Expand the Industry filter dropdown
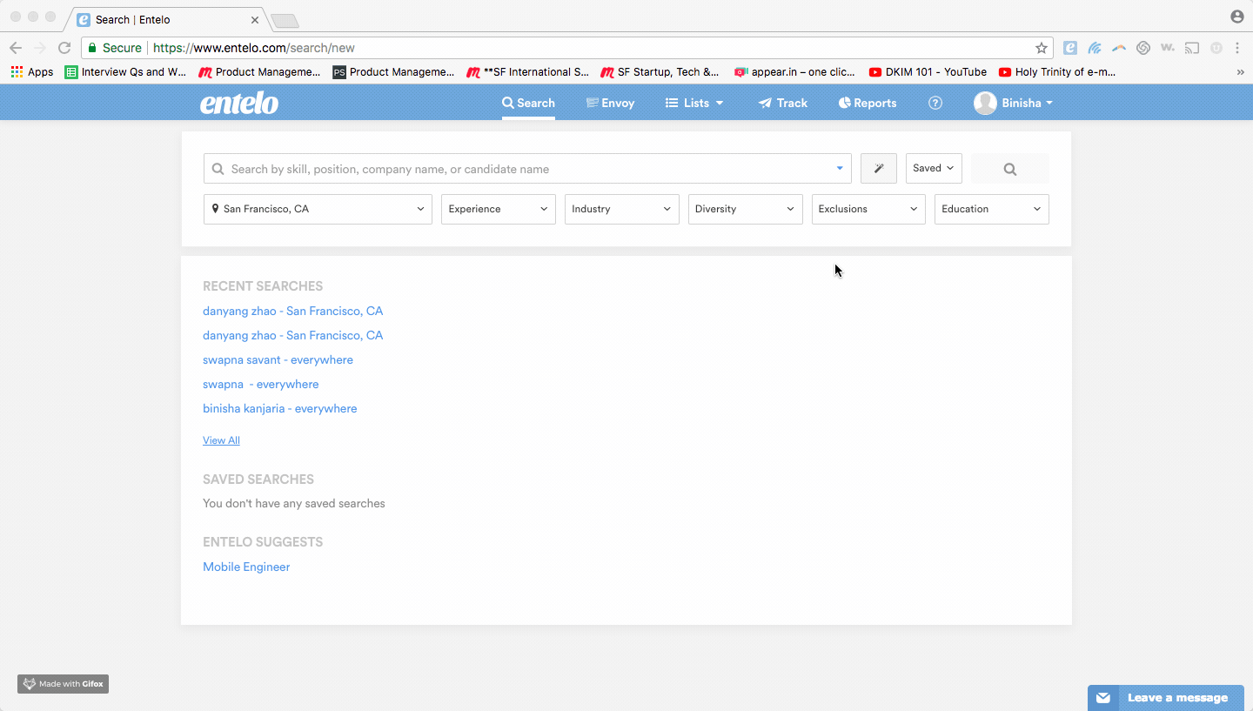 coord(621,209)
